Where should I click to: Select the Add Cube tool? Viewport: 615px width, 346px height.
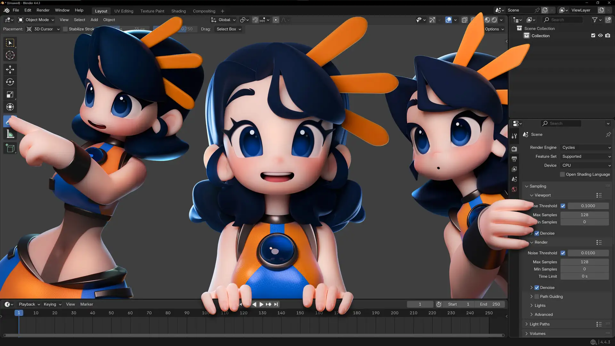(10, 148)
